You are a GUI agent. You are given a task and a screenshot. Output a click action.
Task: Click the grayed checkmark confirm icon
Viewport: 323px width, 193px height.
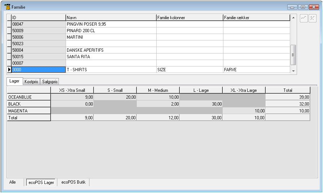coord(304,18)
